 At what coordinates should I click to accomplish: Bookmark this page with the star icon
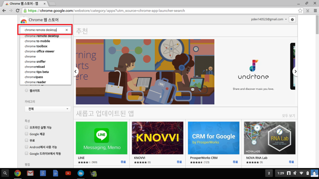tap(300, 11)
